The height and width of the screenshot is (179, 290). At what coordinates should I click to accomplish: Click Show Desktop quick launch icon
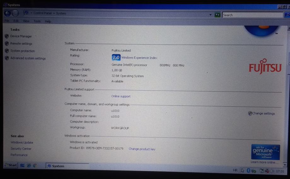pyautogui.click(x=22, y=165)
